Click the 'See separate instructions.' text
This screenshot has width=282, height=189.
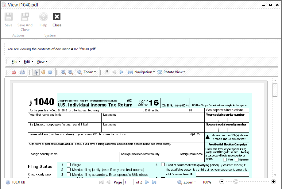point(225,110)
